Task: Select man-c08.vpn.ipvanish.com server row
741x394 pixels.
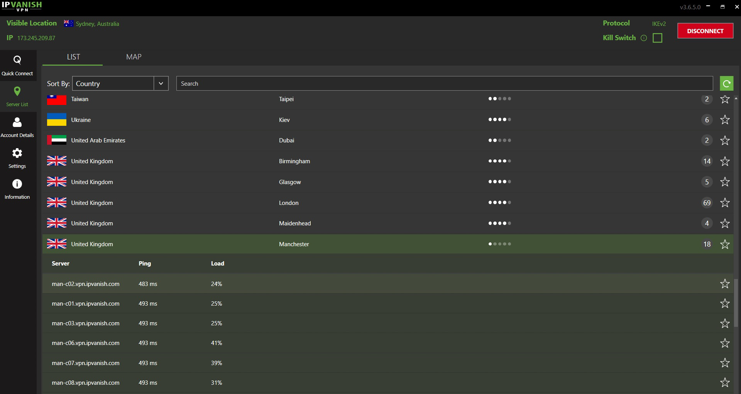Action: (x=388, y=382)
